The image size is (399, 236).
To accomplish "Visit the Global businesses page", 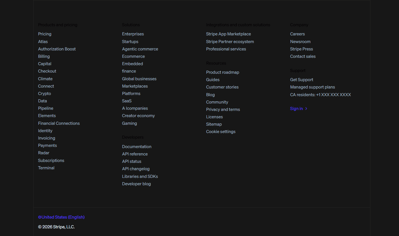I will [139, 79].
